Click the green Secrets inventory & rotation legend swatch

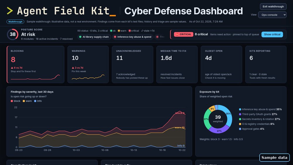[x=240, y=119]
